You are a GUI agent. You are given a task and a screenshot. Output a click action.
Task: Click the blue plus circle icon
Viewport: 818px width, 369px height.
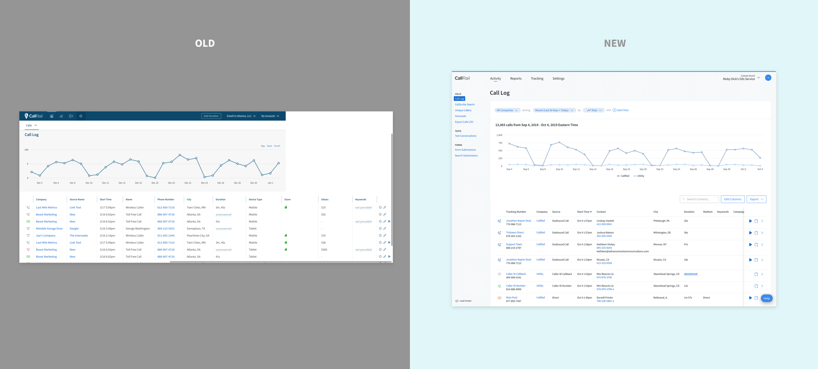coord(768,78)
